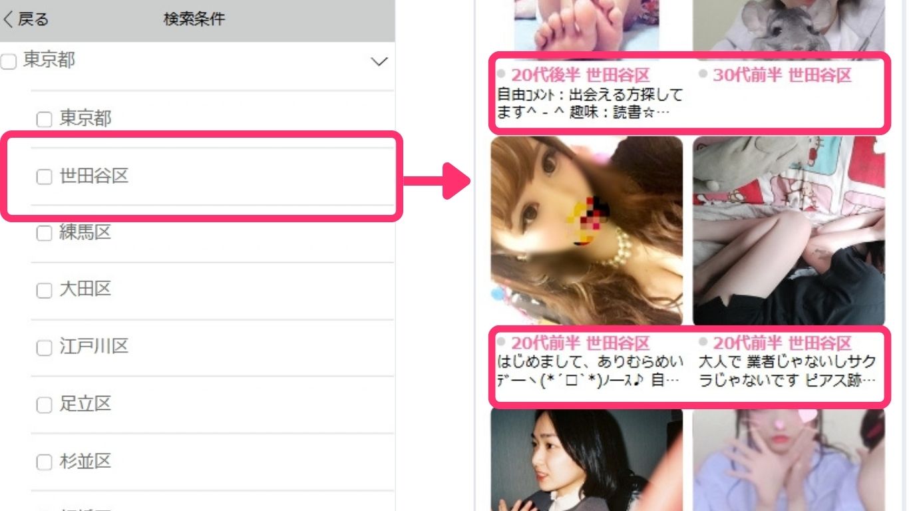The image size is (909, 511).
Task: Check the 江戸川区 checkbox
Action: [x=44, y=348]
